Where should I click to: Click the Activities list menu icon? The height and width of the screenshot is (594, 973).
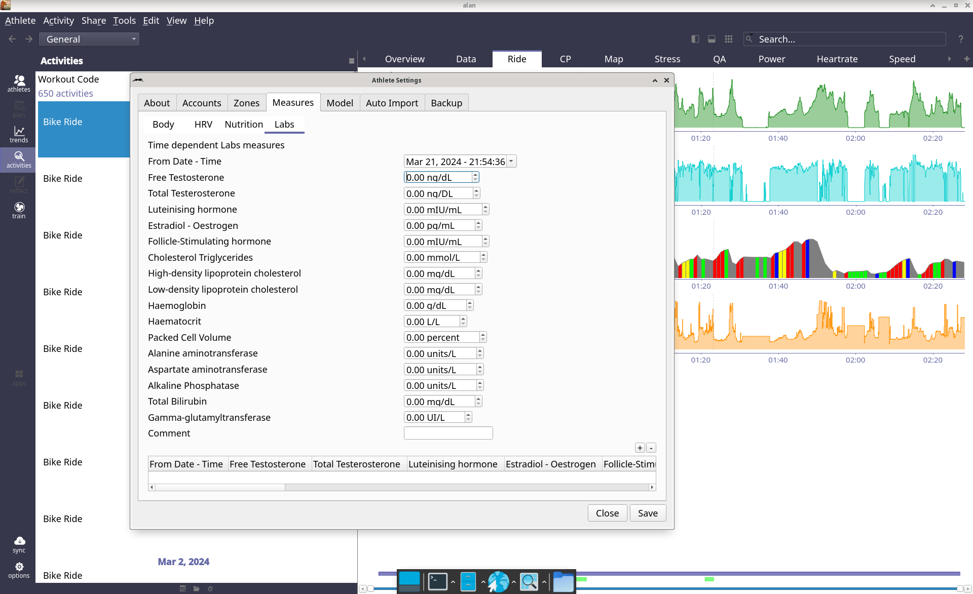pos(351,61)
